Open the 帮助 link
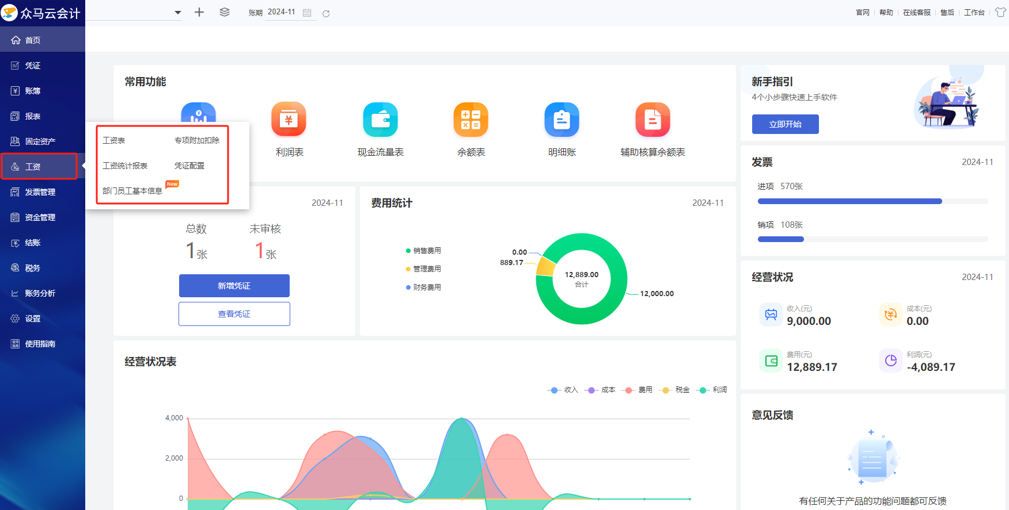Image resolution: width=1009 pixels, height=510 pixels. point(886,13)
